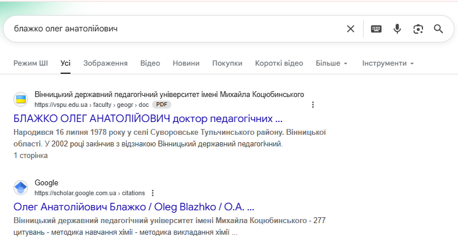The width and height of the screenshot is (458, 251).
Task: Open the on-screen keyboard input tool
Action: [376, 29]
